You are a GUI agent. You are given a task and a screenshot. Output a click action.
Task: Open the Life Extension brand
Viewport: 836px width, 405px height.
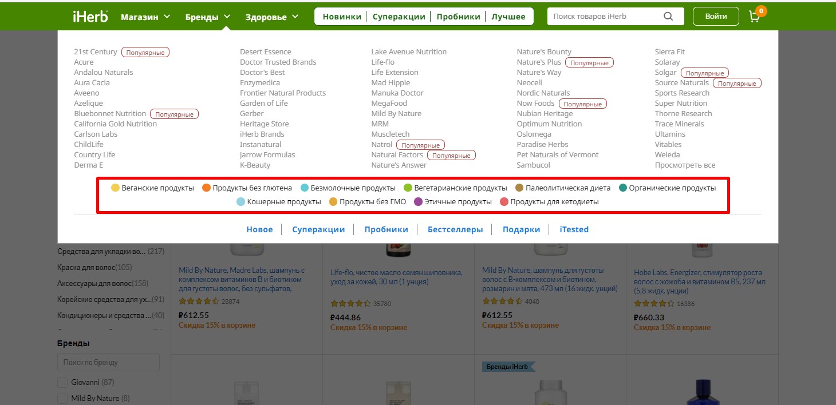[x=395, y=72]
